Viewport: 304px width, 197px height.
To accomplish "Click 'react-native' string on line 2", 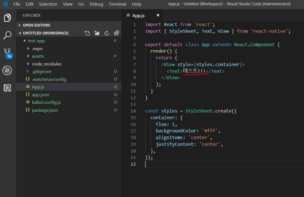I will tap(269, 31).
